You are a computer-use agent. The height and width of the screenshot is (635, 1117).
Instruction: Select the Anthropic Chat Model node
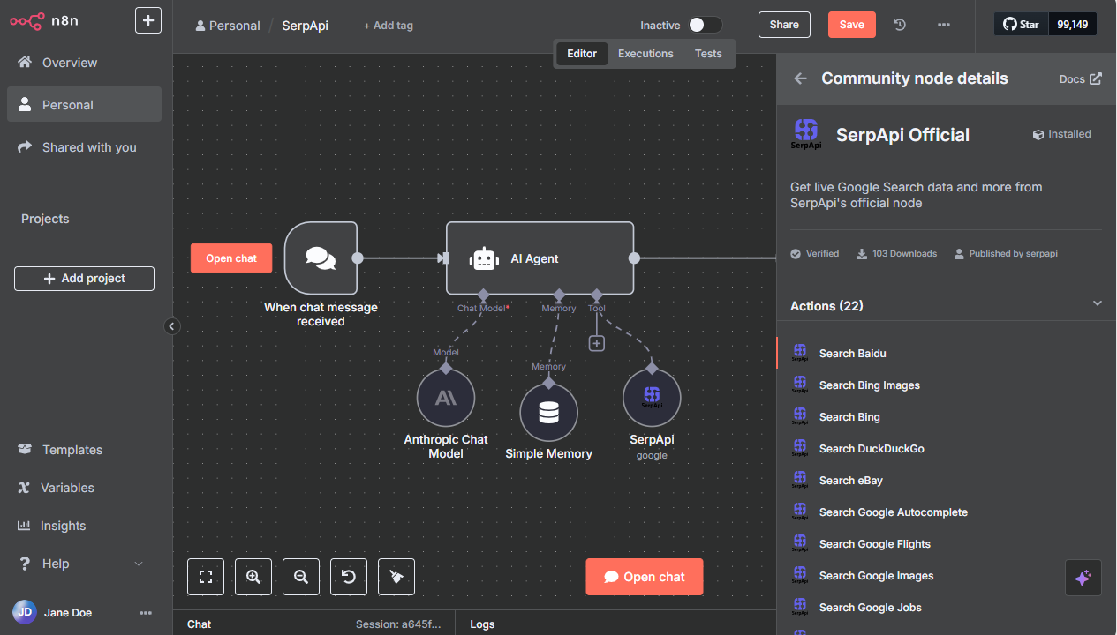[446, 398]
